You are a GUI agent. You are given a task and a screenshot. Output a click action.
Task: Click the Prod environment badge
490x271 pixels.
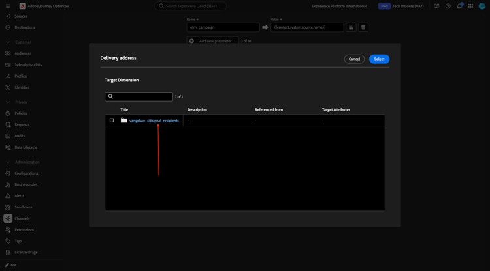coord(384,6)
